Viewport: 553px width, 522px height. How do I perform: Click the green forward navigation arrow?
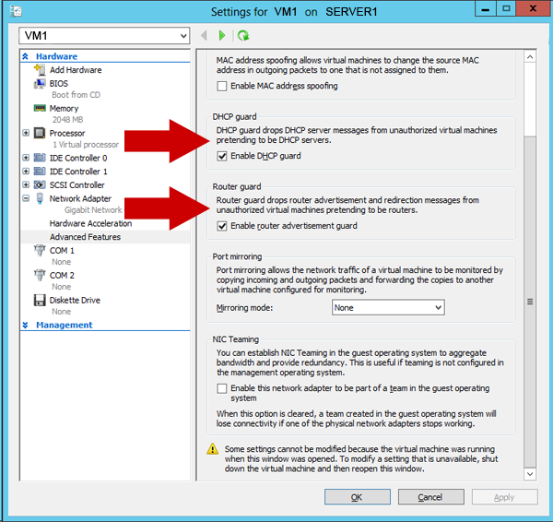coord(222,35)
